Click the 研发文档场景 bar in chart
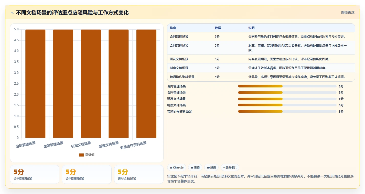Viewport: 365px width, 194px height. coord(91,84)
